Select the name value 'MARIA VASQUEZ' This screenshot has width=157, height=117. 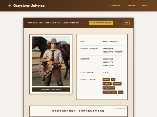point(110,42)
